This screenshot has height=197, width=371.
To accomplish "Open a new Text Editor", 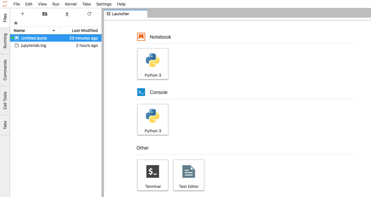I will click(188, 175).
